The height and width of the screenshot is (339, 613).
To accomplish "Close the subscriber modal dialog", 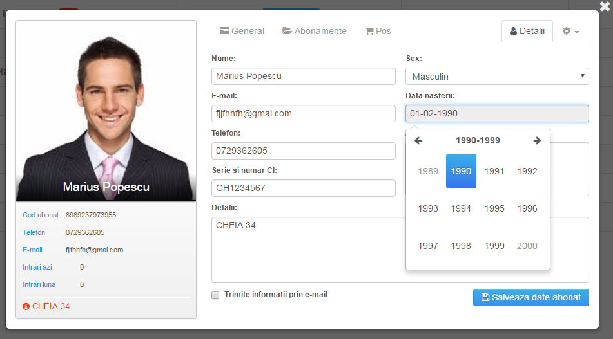I will (605, 6).
